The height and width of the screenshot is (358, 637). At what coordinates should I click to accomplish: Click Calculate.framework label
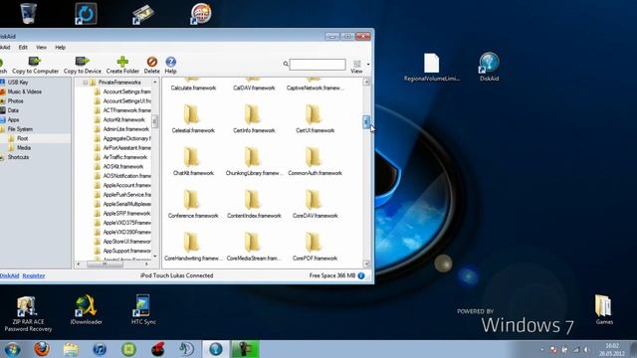[x=193, y=88]
